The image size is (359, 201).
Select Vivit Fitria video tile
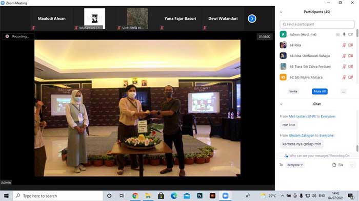click(x=137, y=18)
